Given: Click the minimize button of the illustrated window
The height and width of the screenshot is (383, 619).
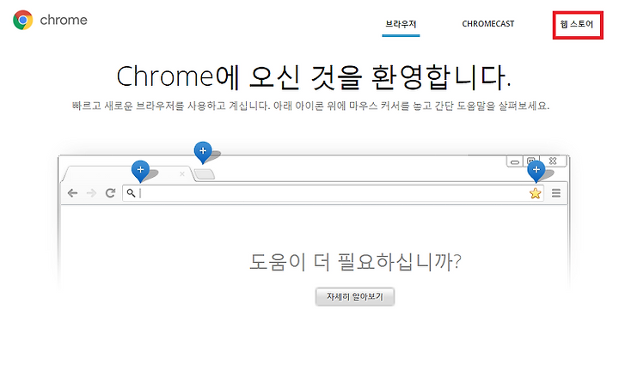Looking at the screenshot, I should (514, 161).
